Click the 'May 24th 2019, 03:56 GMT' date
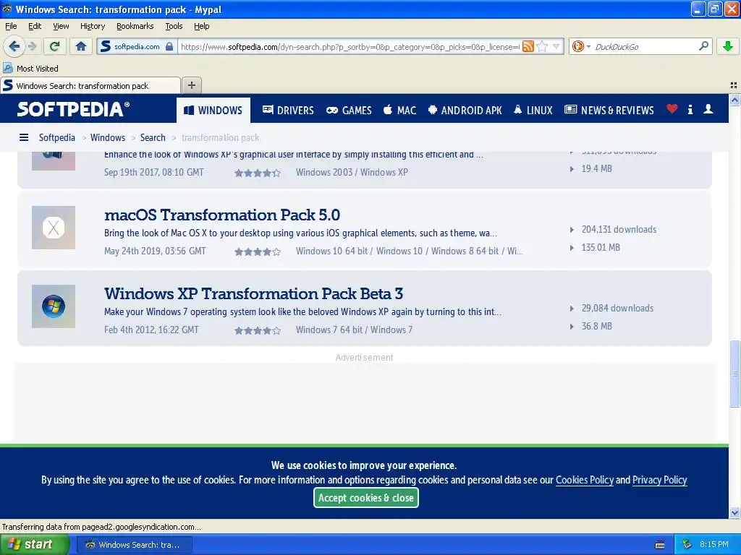 point(155,251)
